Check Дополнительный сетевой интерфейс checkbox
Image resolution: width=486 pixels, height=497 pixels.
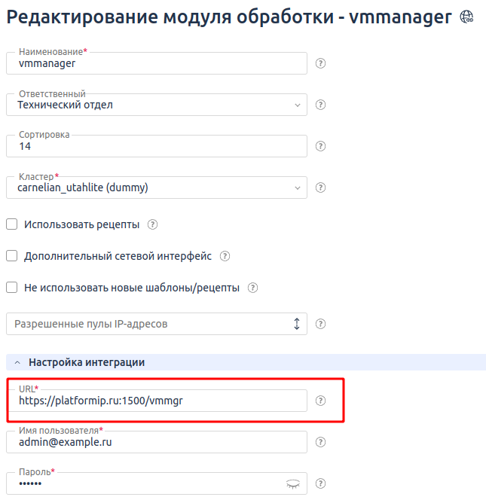pos(12,256)
